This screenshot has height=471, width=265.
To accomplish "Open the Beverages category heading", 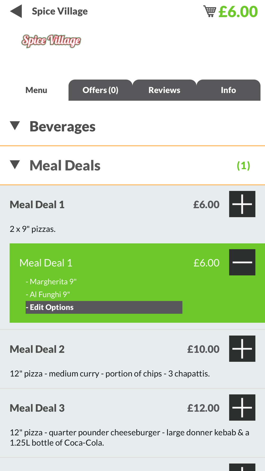I will tap(62, 126).
